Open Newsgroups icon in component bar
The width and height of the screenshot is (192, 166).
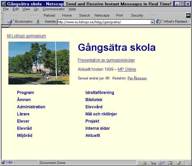(162, 163)
